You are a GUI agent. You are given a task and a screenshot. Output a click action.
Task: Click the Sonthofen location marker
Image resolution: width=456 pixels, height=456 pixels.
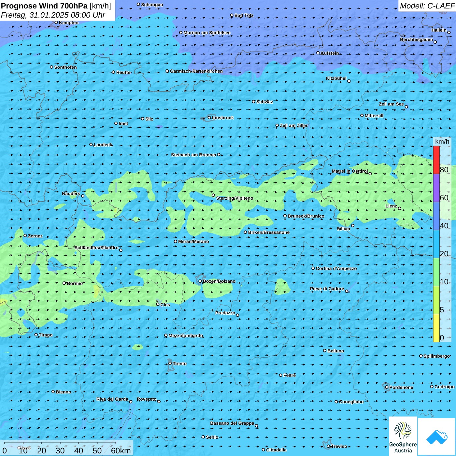click(x=51, y=67)
